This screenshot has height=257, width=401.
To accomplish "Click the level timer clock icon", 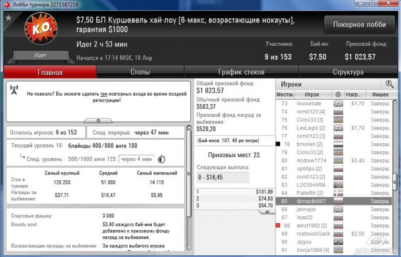I will tap(162, 159).
